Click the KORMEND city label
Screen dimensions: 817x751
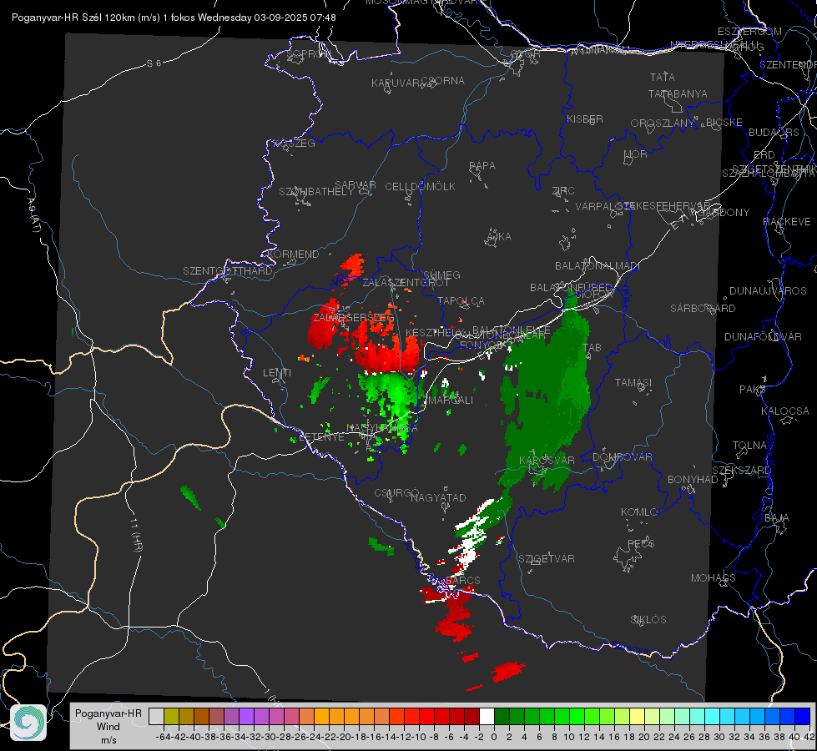(292, 255)
